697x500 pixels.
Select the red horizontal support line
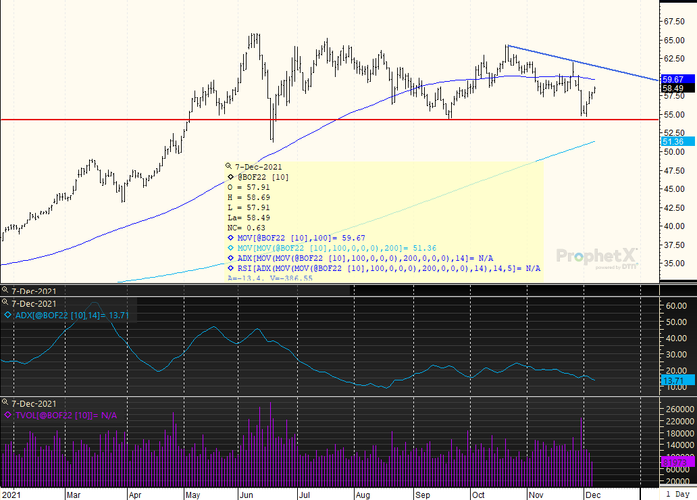[x=135, y=120]
